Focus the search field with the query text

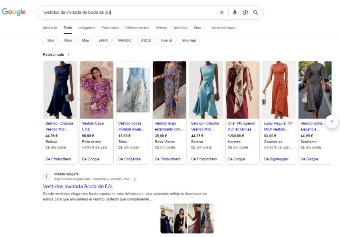pyautogui.click(x=130, y=13)
